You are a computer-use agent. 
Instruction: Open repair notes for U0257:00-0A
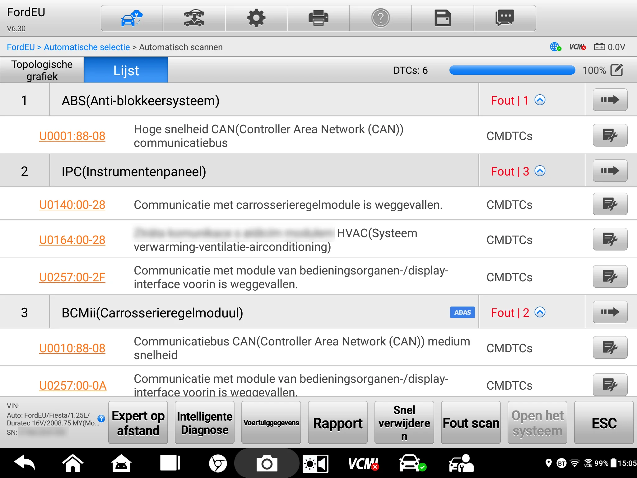610,385
